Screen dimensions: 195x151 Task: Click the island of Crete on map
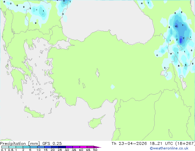pos(34,112)
